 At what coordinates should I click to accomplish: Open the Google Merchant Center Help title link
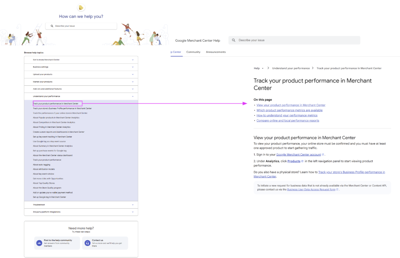(x=198, y=40)
